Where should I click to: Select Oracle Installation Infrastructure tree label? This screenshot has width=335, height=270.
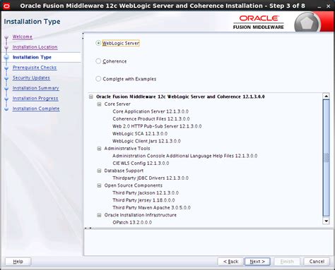141,215
